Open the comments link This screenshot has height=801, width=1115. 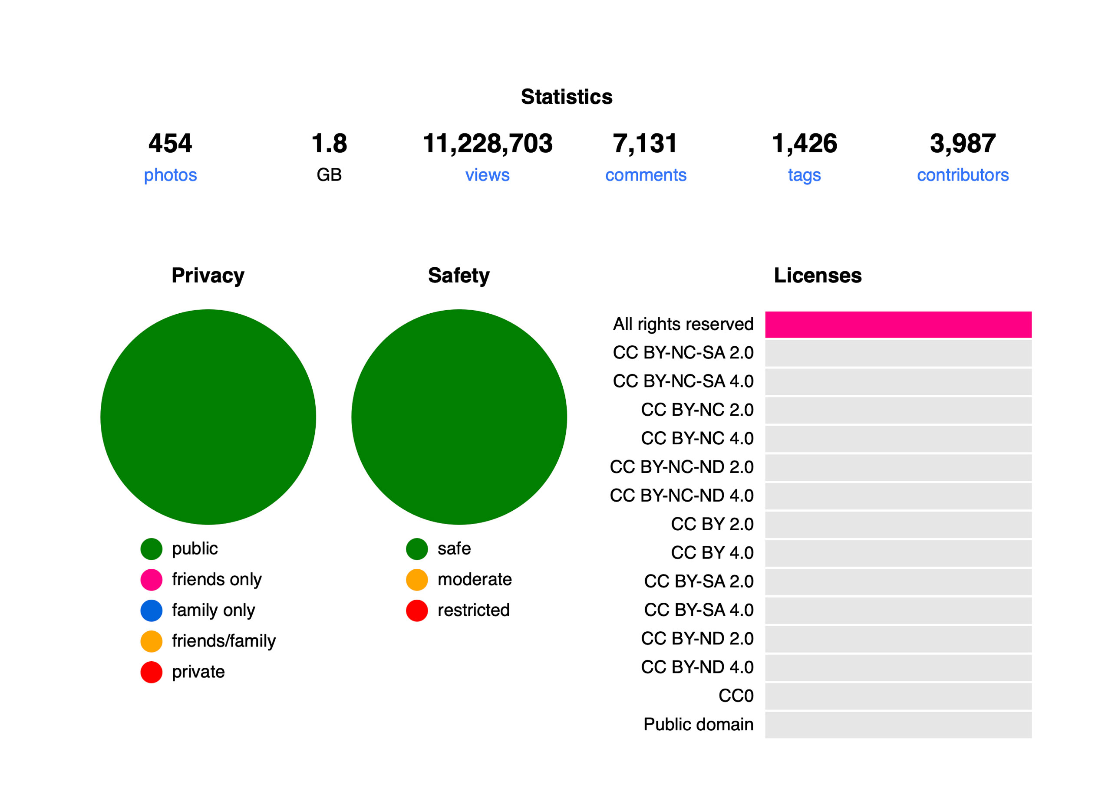tap(646, 175)
